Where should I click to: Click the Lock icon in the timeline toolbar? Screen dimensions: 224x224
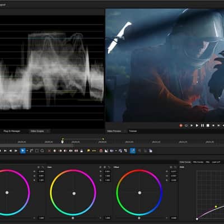point(82,151)
